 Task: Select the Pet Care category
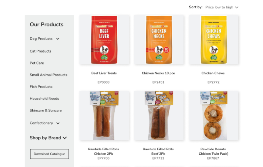37,63
